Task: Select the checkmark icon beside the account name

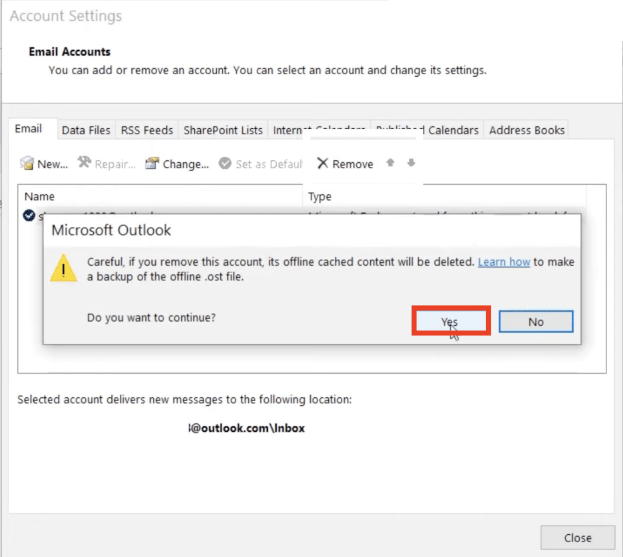Action: point(28,216)
